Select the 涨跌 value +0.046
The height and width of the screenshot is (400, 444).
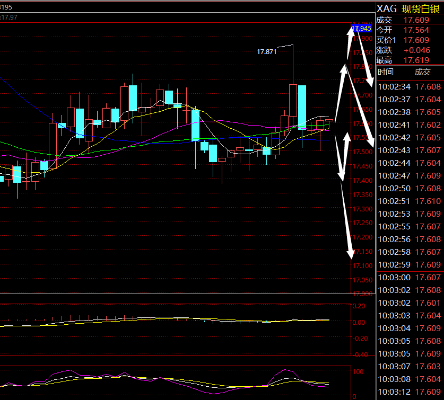(417, 50)
